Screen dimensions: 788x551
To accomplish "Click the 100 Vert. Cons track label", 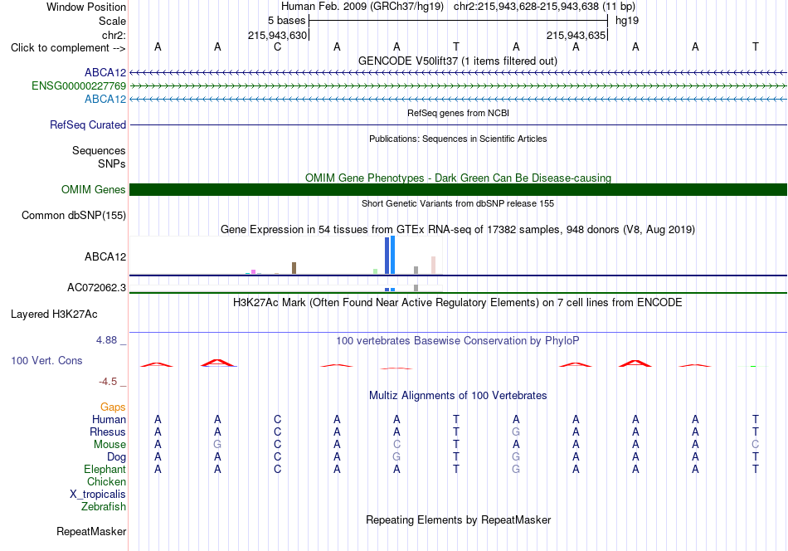I will [46, 360].
